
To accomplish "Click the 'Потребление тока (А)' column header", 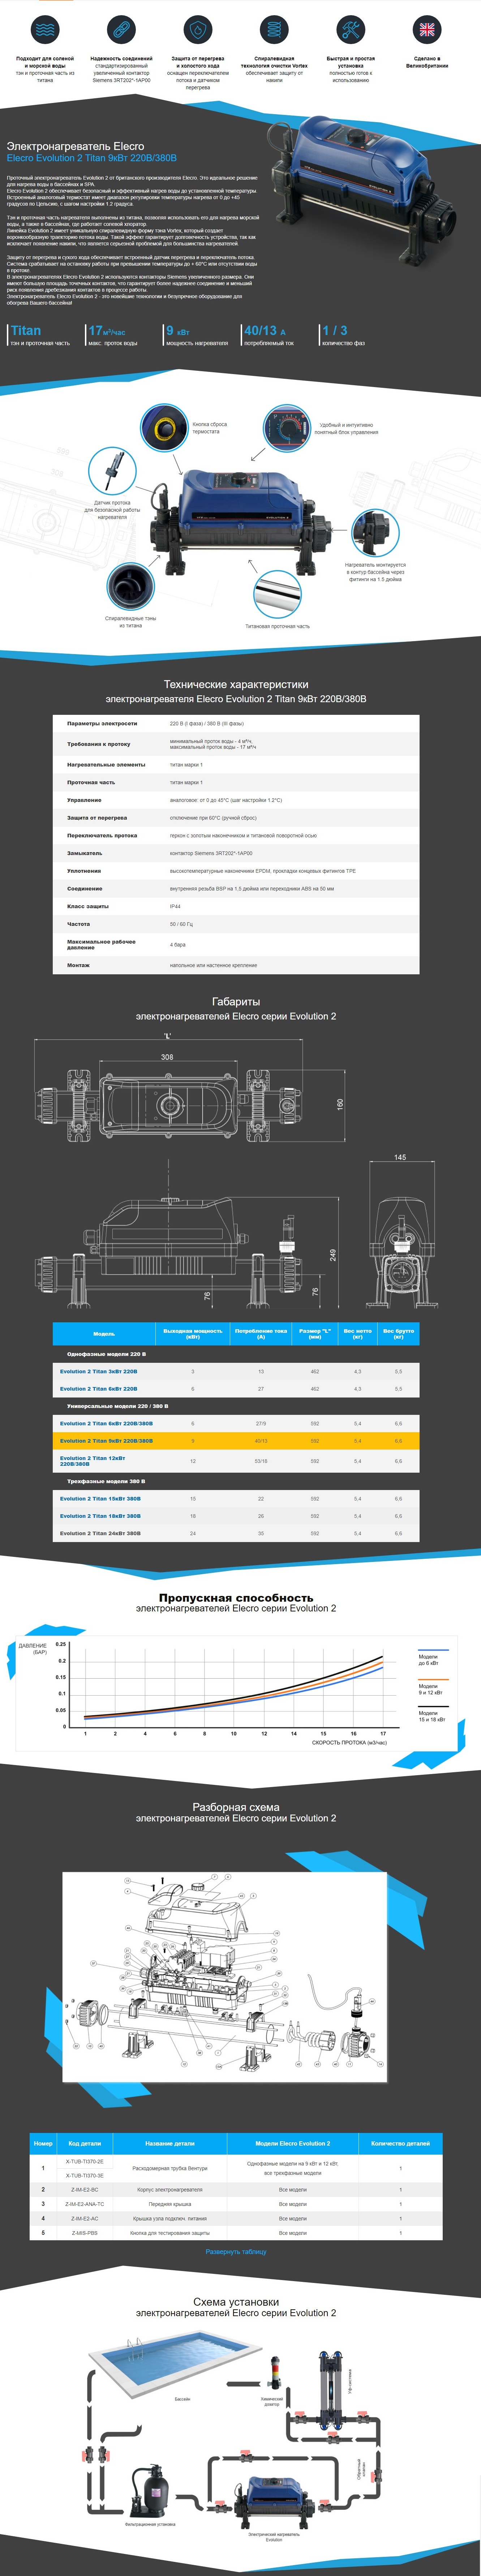I will pyautogui.click(x=261, y=1333).
